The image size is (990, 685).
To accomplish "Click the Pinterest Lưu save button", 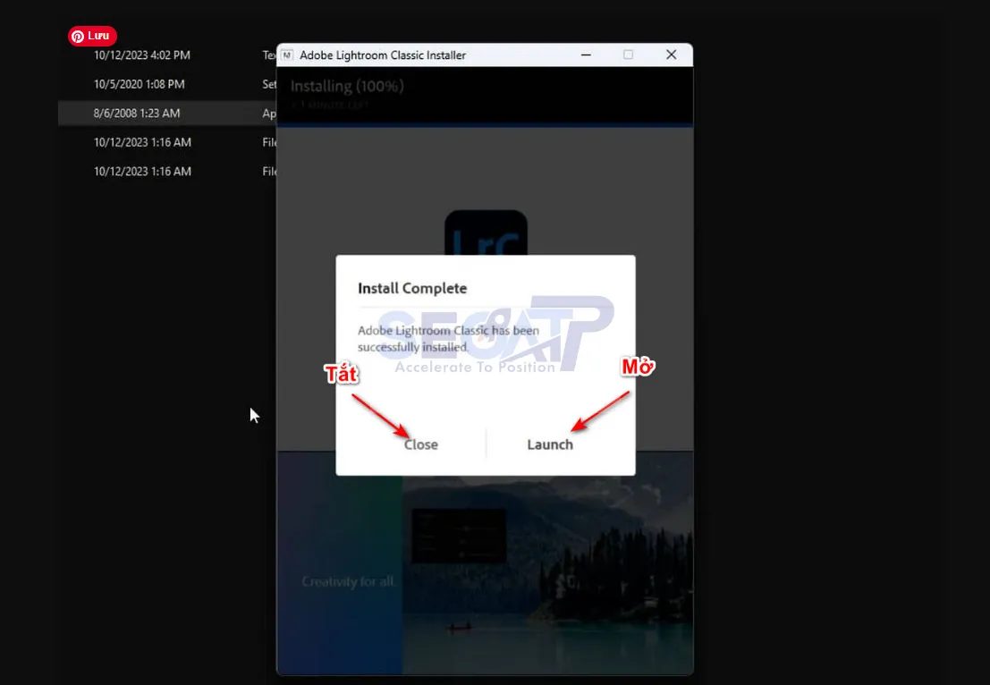I will tap(92, 37).
